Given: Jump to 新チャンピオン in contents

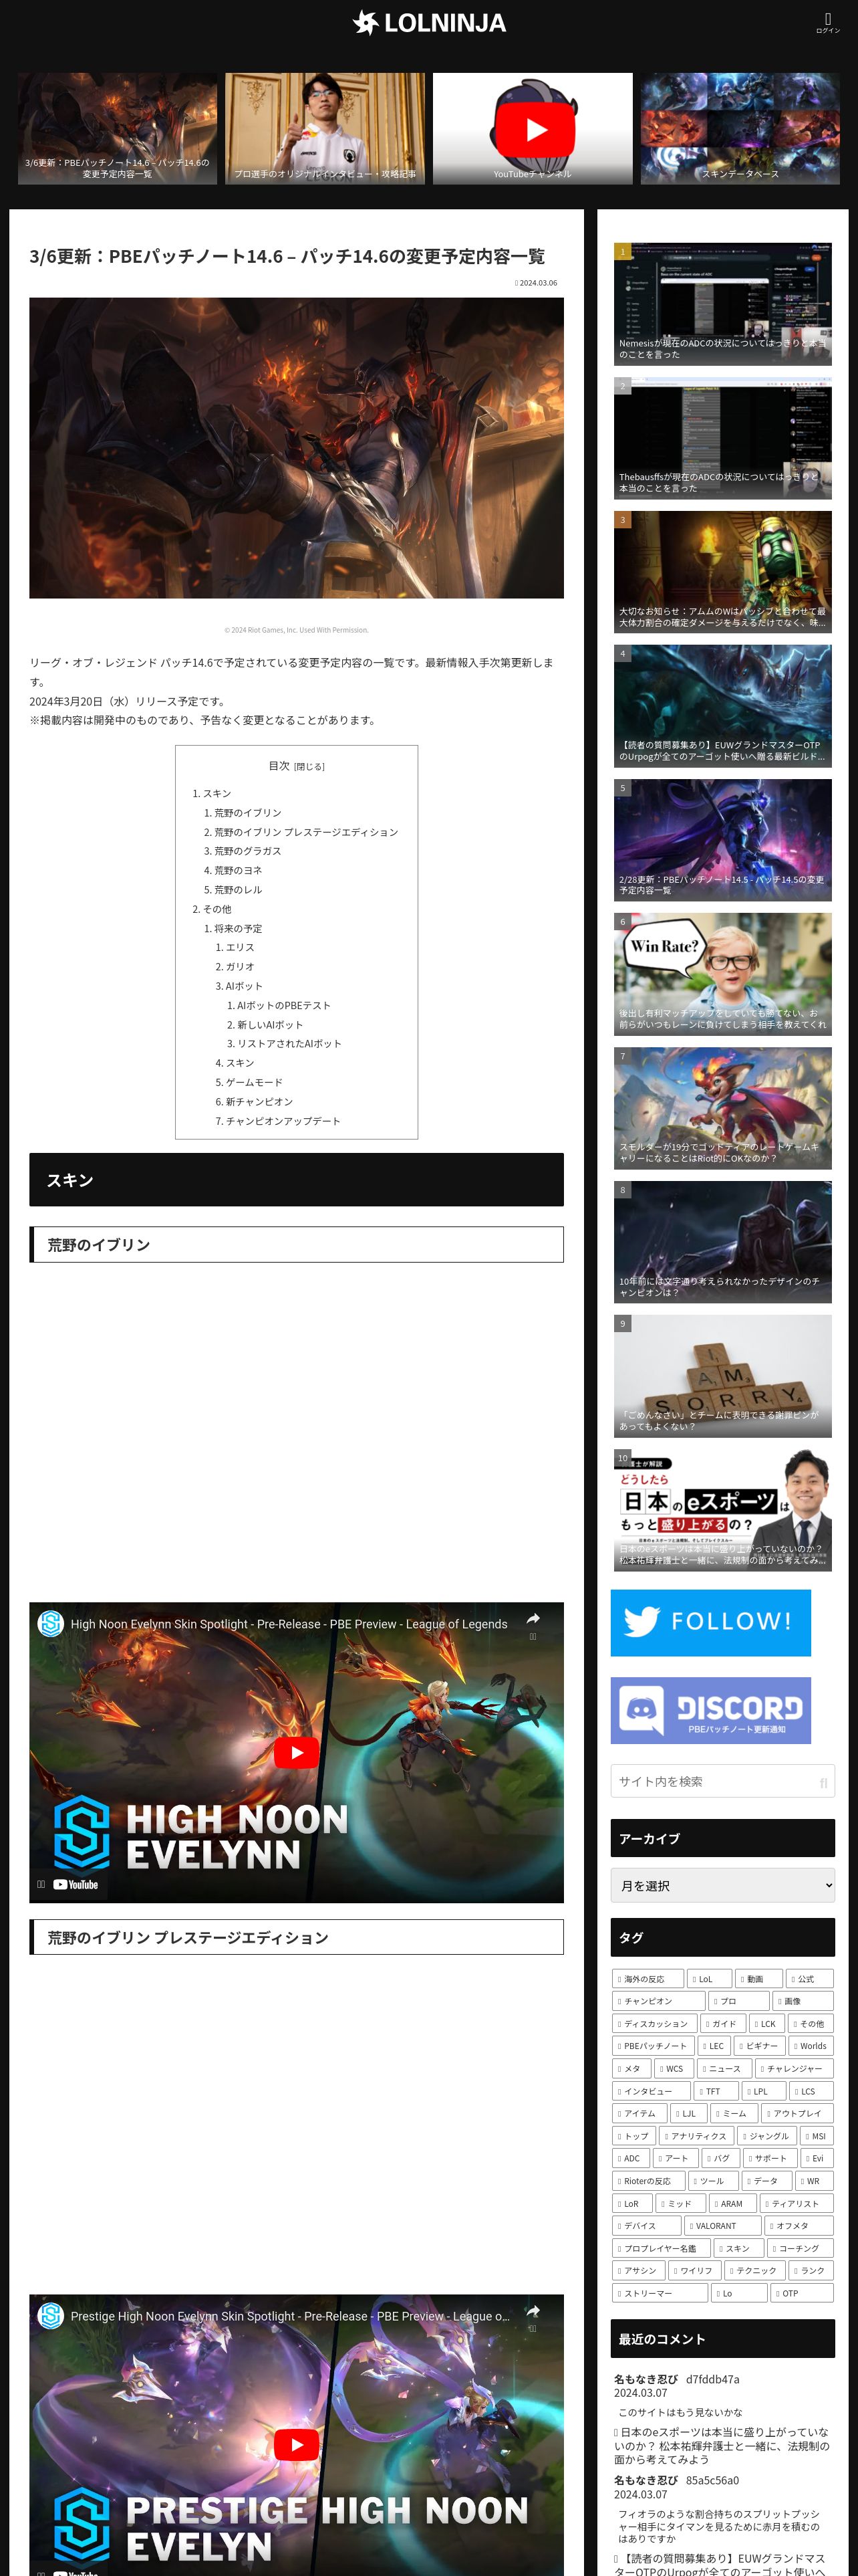Looking at the screenshot, I should coord(259,1101).
